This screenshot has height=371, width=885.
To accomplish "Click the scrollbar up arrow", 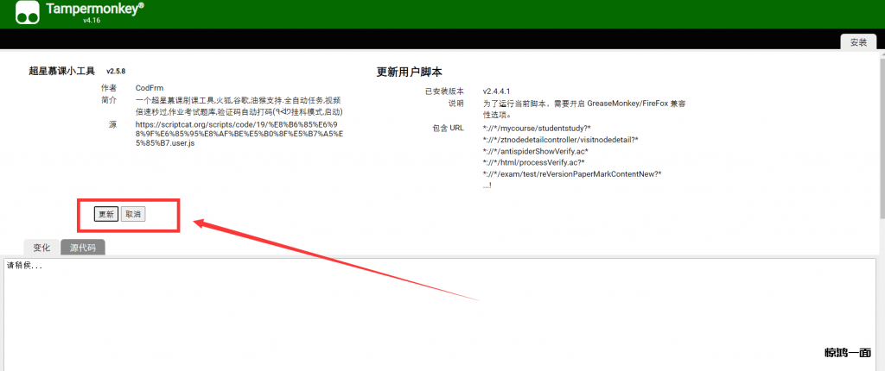I will (880, 54).
